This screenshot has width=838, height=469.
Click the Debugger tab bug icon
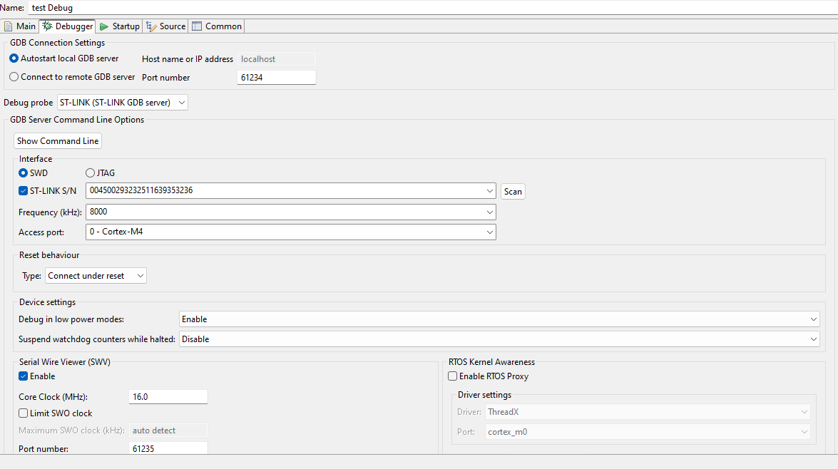point(47,26)
